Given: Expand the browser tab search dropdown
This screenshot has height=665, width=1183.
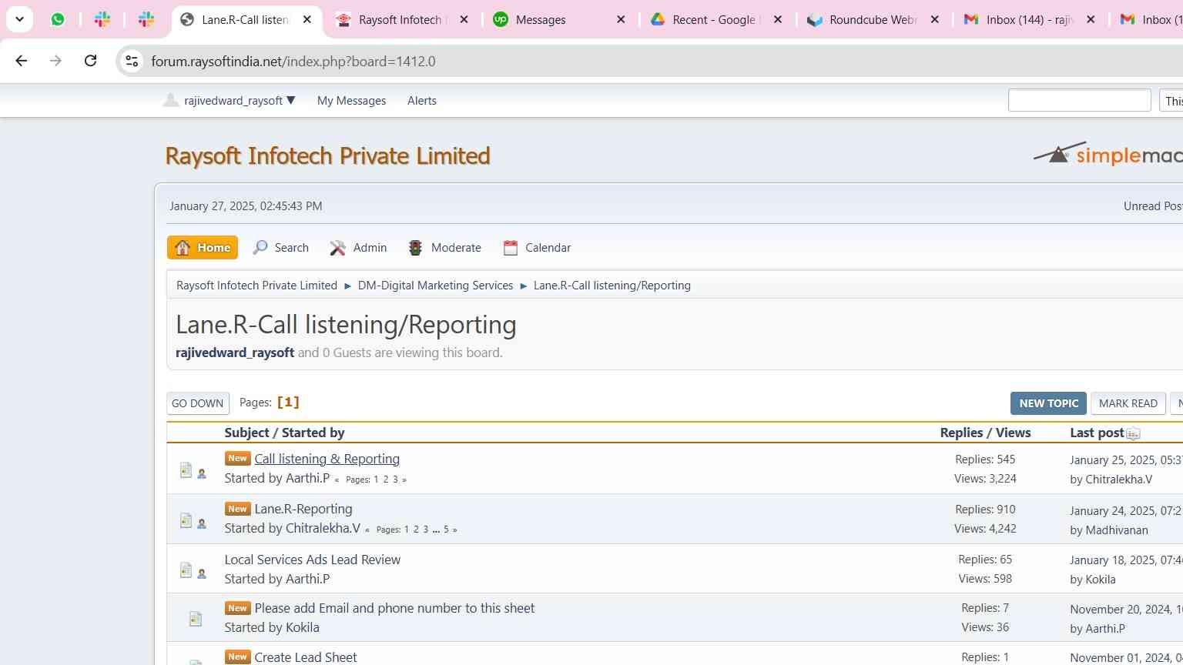Looking at the screenshot, I should click(19, 19).
